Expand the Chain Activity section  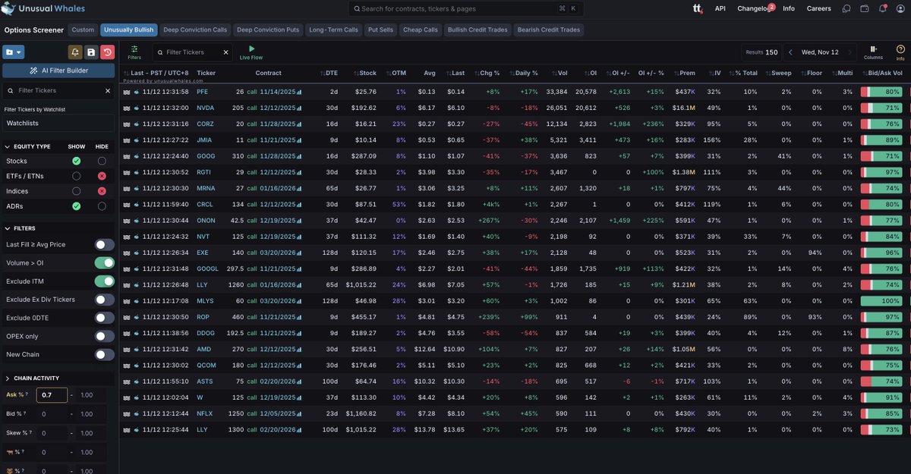point(8,378)
